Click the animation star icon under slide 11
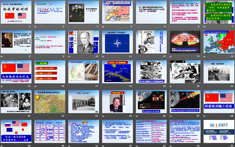 tap(103, 56)
